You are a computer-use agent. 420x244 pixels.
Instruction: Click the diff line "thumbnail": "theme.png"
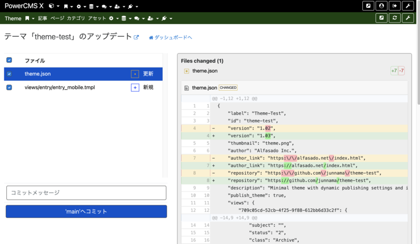click(x=295, y=143)
